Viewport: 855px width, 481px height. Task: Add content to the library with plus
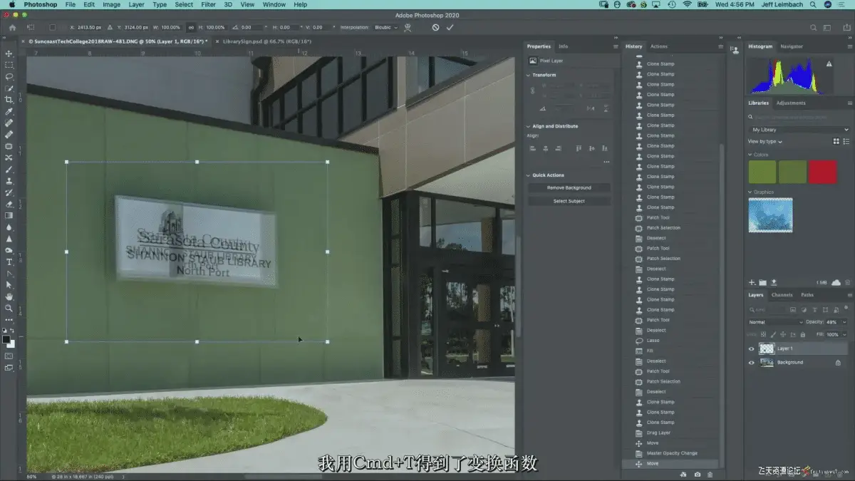752,282
